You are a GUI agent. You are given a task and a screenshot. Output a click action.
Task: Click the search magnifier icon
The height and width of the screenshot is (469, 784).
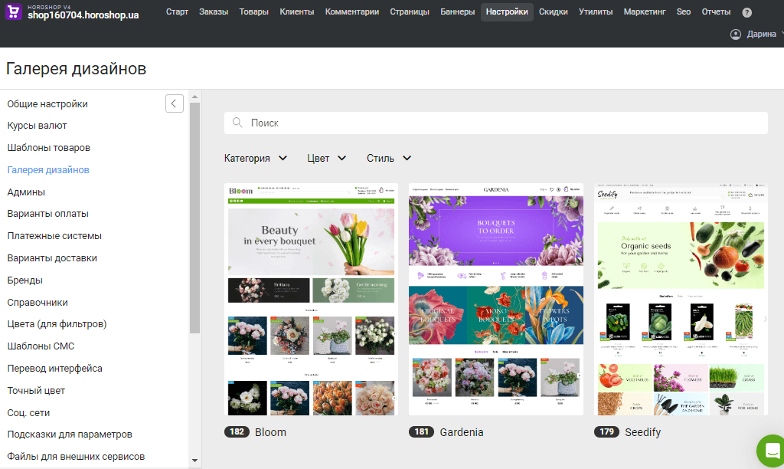coord(237,123)
